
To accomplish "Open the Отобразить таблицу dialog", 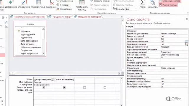I will [82, 6].
